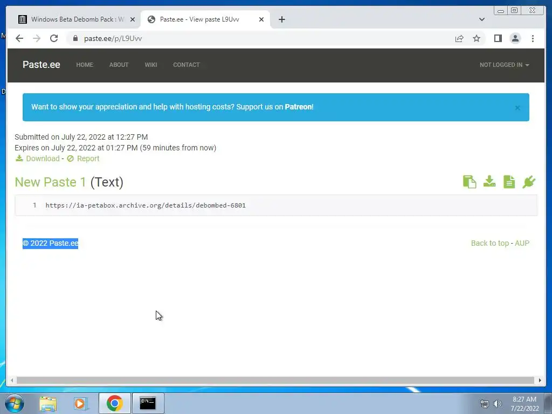Click the padlock site info icon
This screenshot has width=552, height=414.
(x=75, y=38)
